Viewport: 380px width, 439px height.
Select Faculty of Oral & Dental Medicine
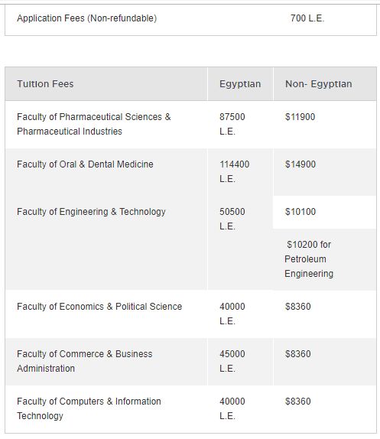pyautogui.click(x=85, y=164)
